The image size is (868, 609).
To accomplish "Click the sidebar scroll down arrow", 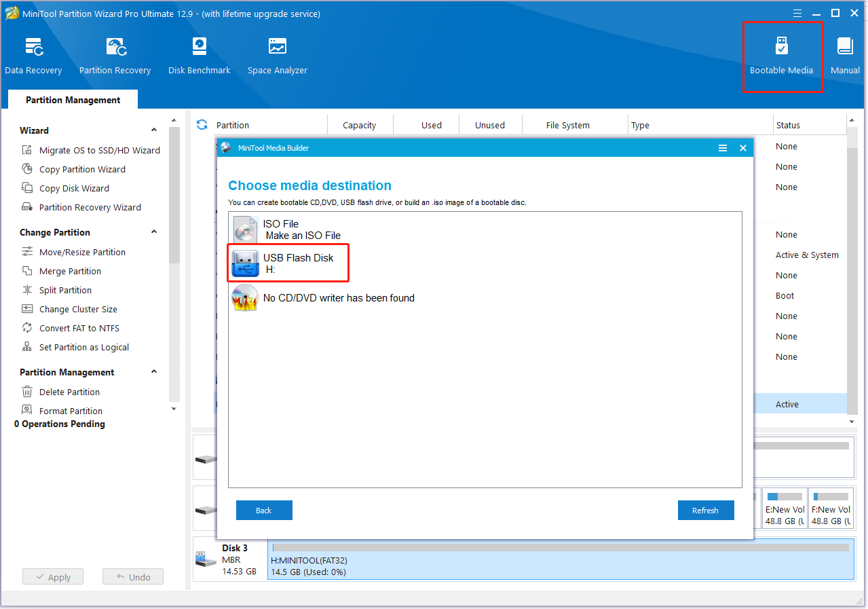I will pyautogui.click(x=174, y=409).
